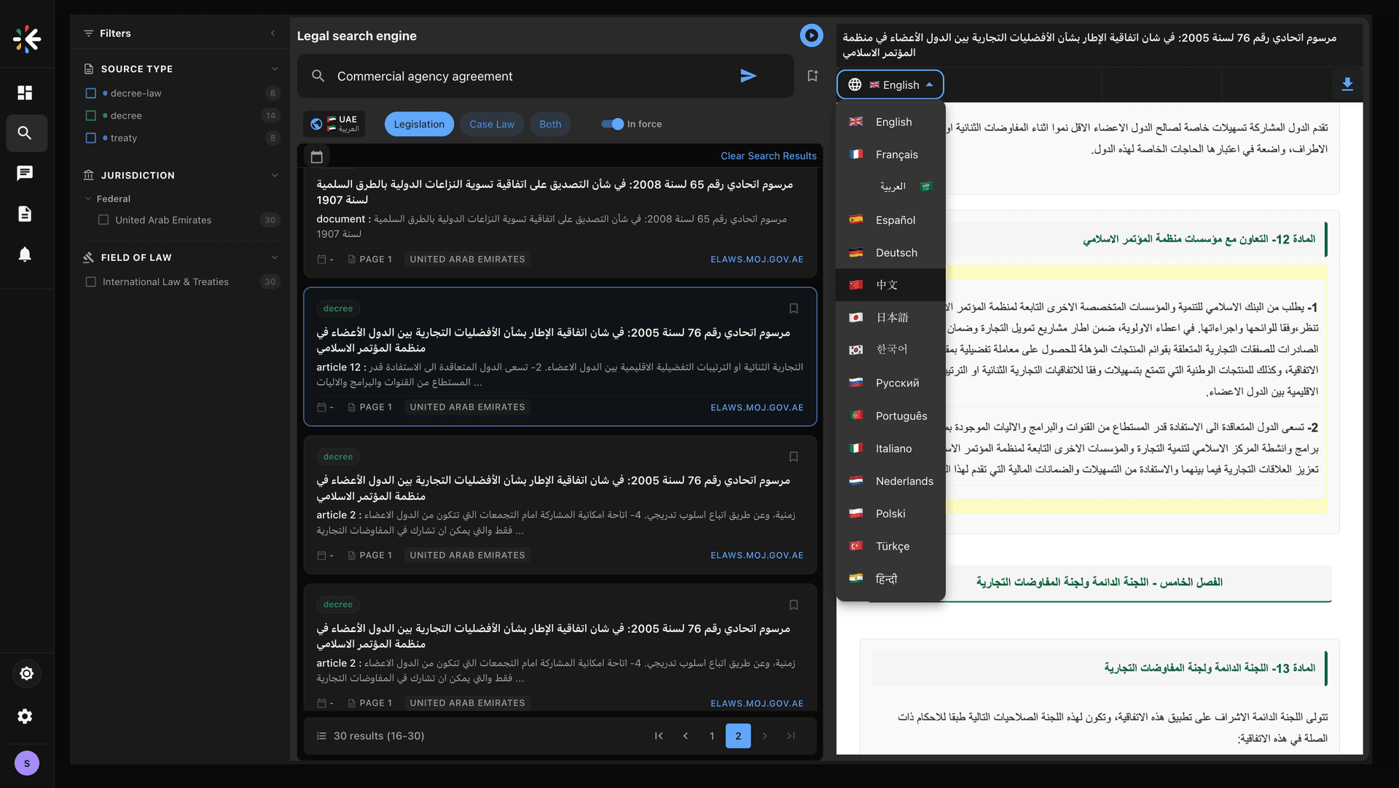Close the English language dropdown
1399x788 pixels.
[890, 85]
